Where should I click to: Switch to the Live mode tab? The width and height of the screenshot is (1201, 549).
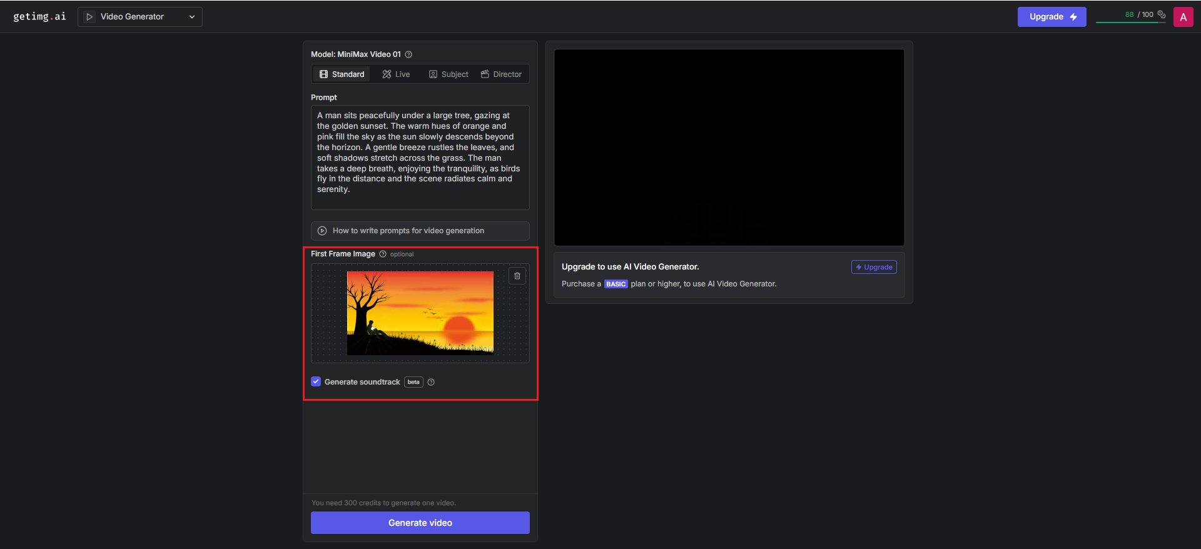click(396, 74)
